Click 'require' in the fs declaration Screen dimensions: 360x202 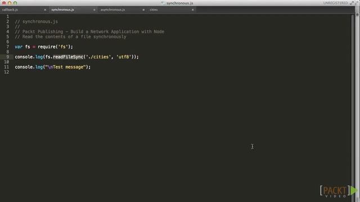(47, 47)
